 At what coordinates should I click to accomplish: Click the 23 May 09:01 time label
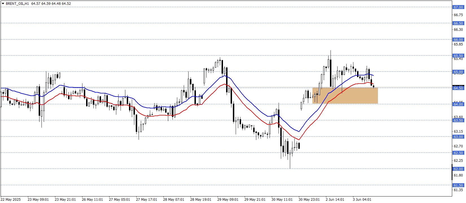pos(38,200)
